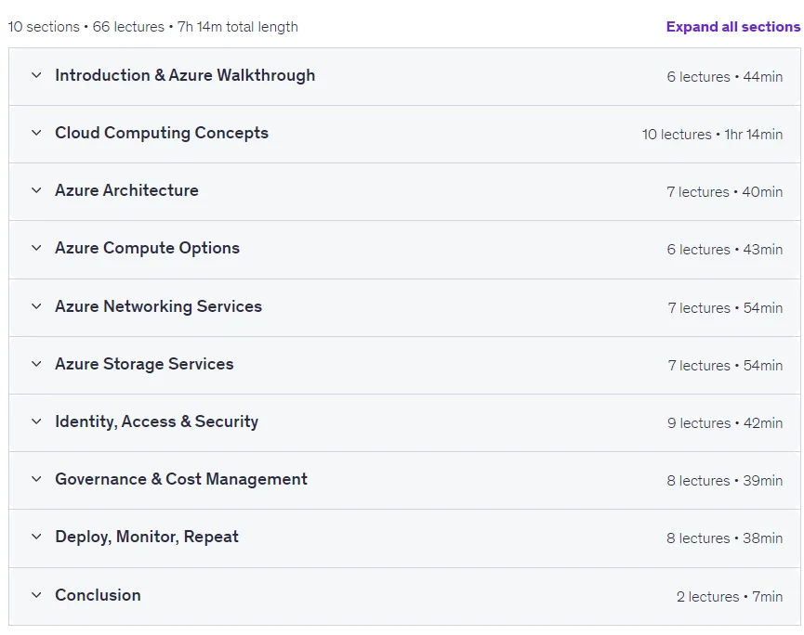Expand chevron beside Azure Compute Options
Screen dimensions: 804x635
[36, 248]
